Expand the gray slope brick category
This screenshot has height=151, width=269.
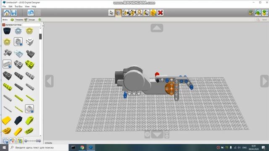click(x=29, y=109)
